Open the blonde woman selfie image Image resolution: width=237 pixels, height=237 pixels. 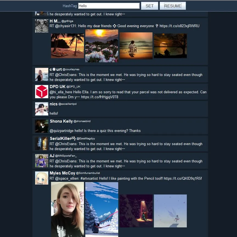point(67,210)
